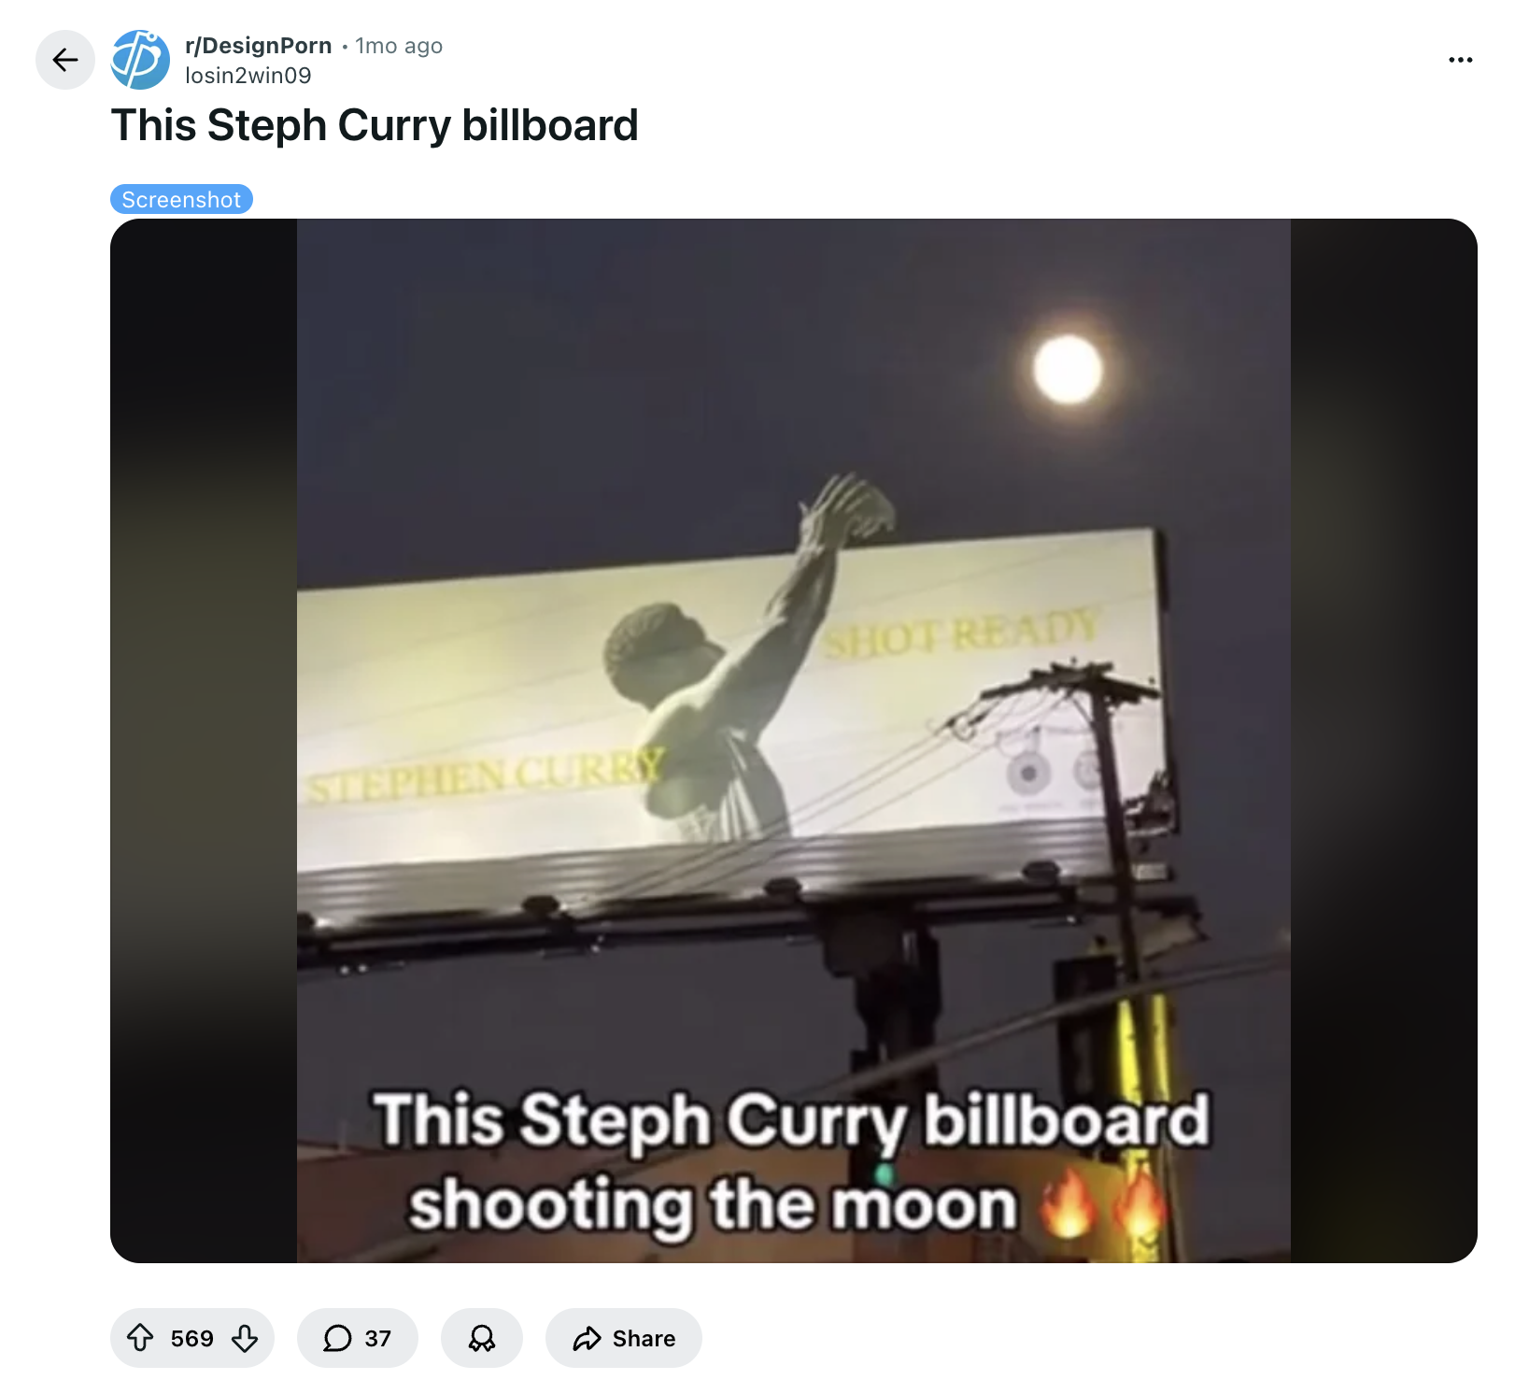
Task: Click the image caption about shooting the moon
Action: pyautogui.click(x=790, y=1163)
